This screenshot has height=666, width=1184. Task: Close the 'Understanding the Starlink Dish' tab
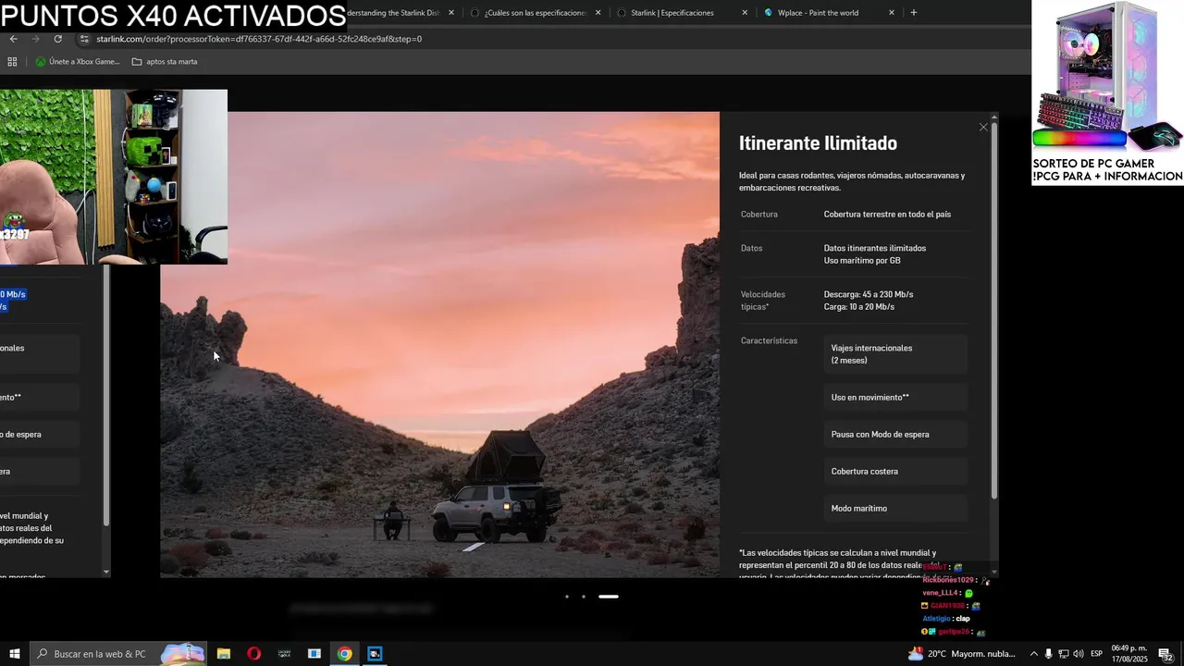(451, 13)
